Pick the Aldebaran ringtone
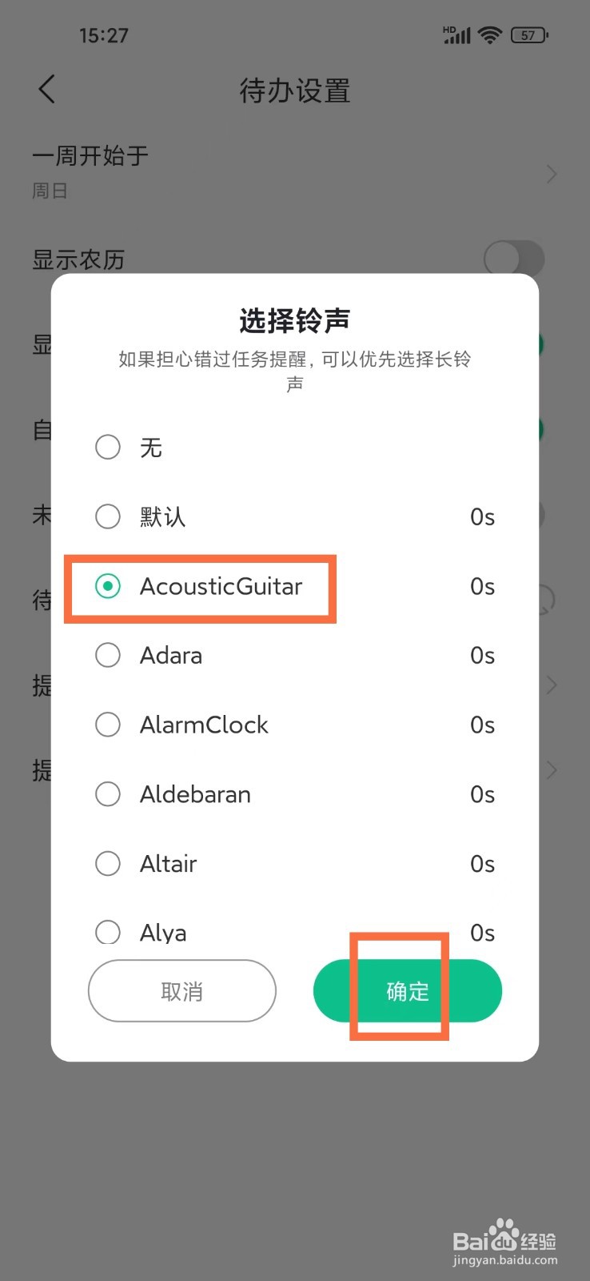Screen dimensions: 590x1281 pyautogui.click(x=108, y=794)
